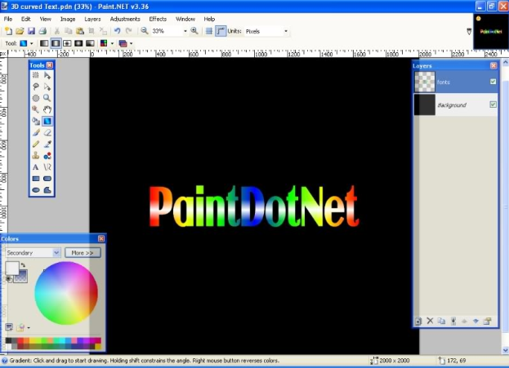Swap primary and secondary colors arrow

(24, 265)
